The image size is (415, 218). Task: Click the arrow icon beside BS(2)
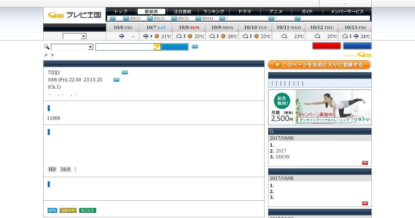point(150,19)
